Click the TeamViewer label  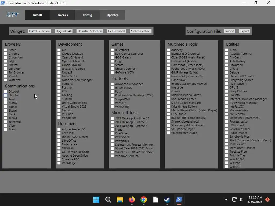237,144
